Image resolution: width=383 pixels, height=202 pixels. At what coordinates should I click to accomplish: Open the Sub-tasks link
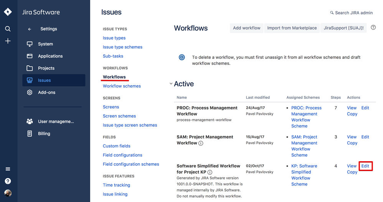point(113,56)
